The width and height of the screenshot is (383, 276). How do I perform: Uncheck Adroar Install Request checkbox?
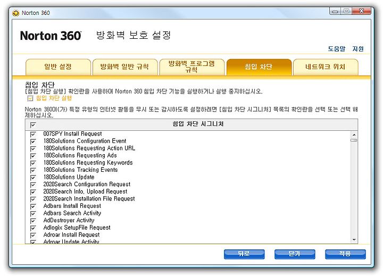click(x=33, y=235)
